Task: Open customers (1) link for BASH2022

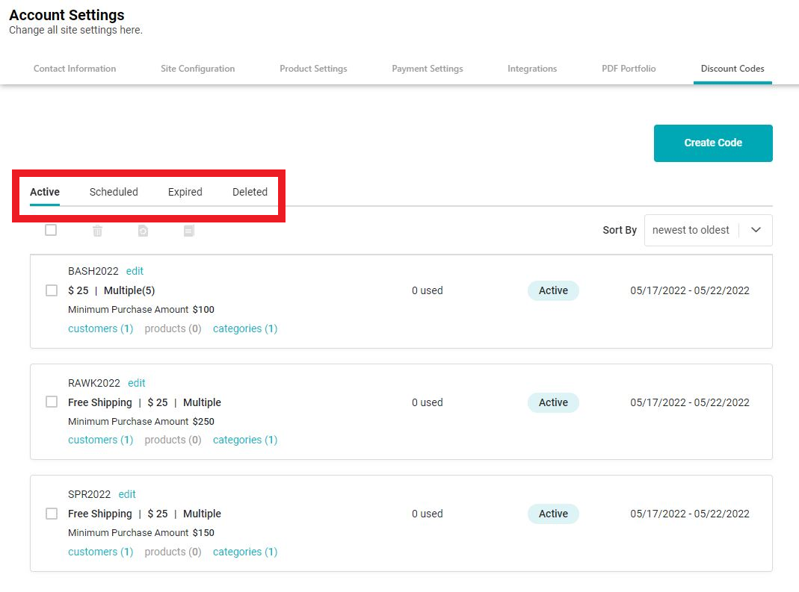Action: 100,328
